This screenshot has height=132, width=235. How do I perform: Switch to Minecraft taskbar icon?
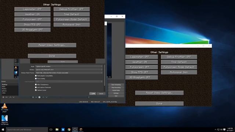(81, 129)
